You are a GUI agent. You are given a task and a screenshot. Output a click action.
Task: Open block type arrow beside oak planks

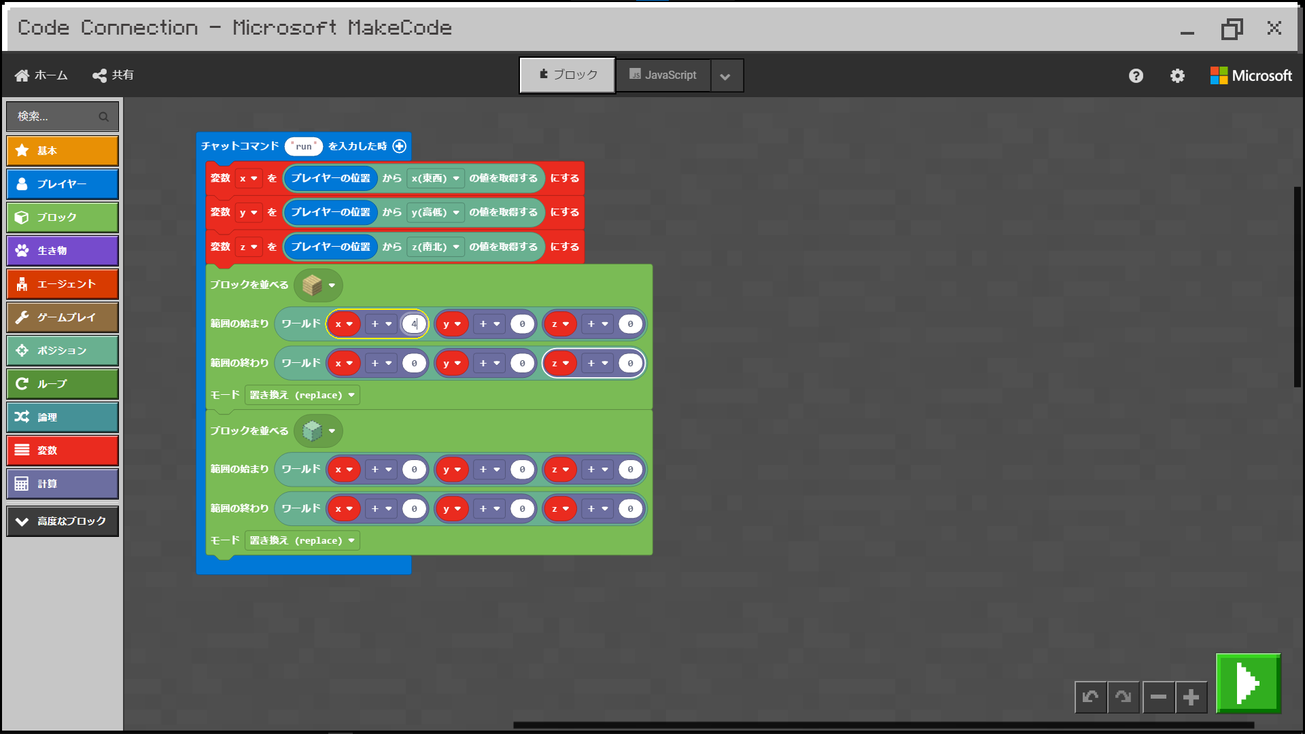point(332,285)
